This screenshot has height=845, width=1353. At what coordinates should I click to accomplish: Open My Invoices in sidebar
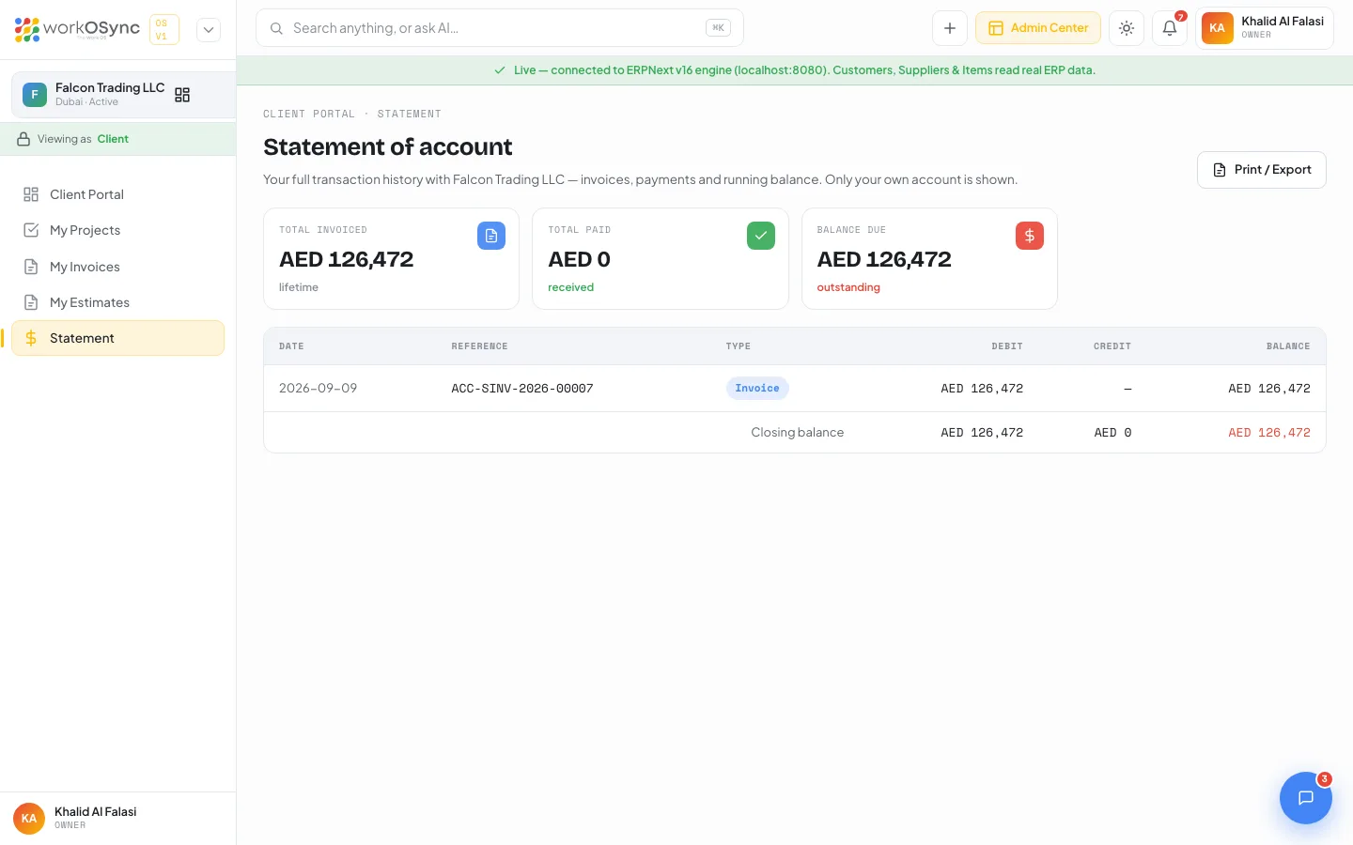(117, 267)
